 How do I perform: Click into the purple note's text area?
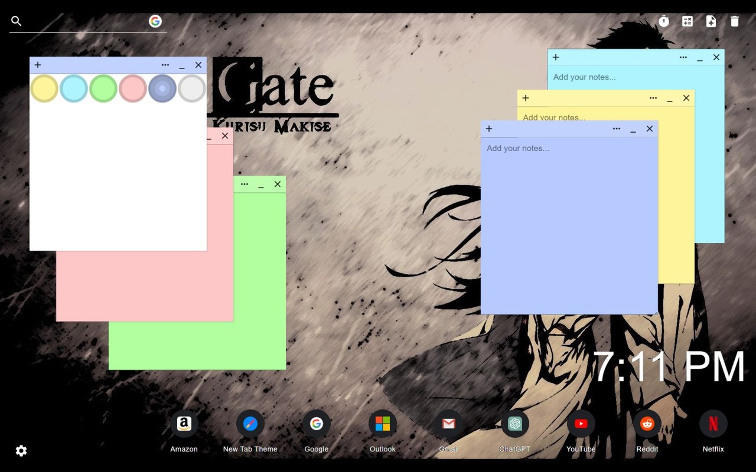569,225
